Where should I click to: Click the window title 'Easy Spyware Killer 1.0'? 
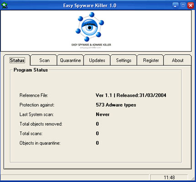[x=90, y=5]
